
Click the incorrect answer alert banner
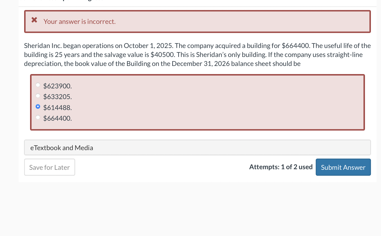(197, 21)
